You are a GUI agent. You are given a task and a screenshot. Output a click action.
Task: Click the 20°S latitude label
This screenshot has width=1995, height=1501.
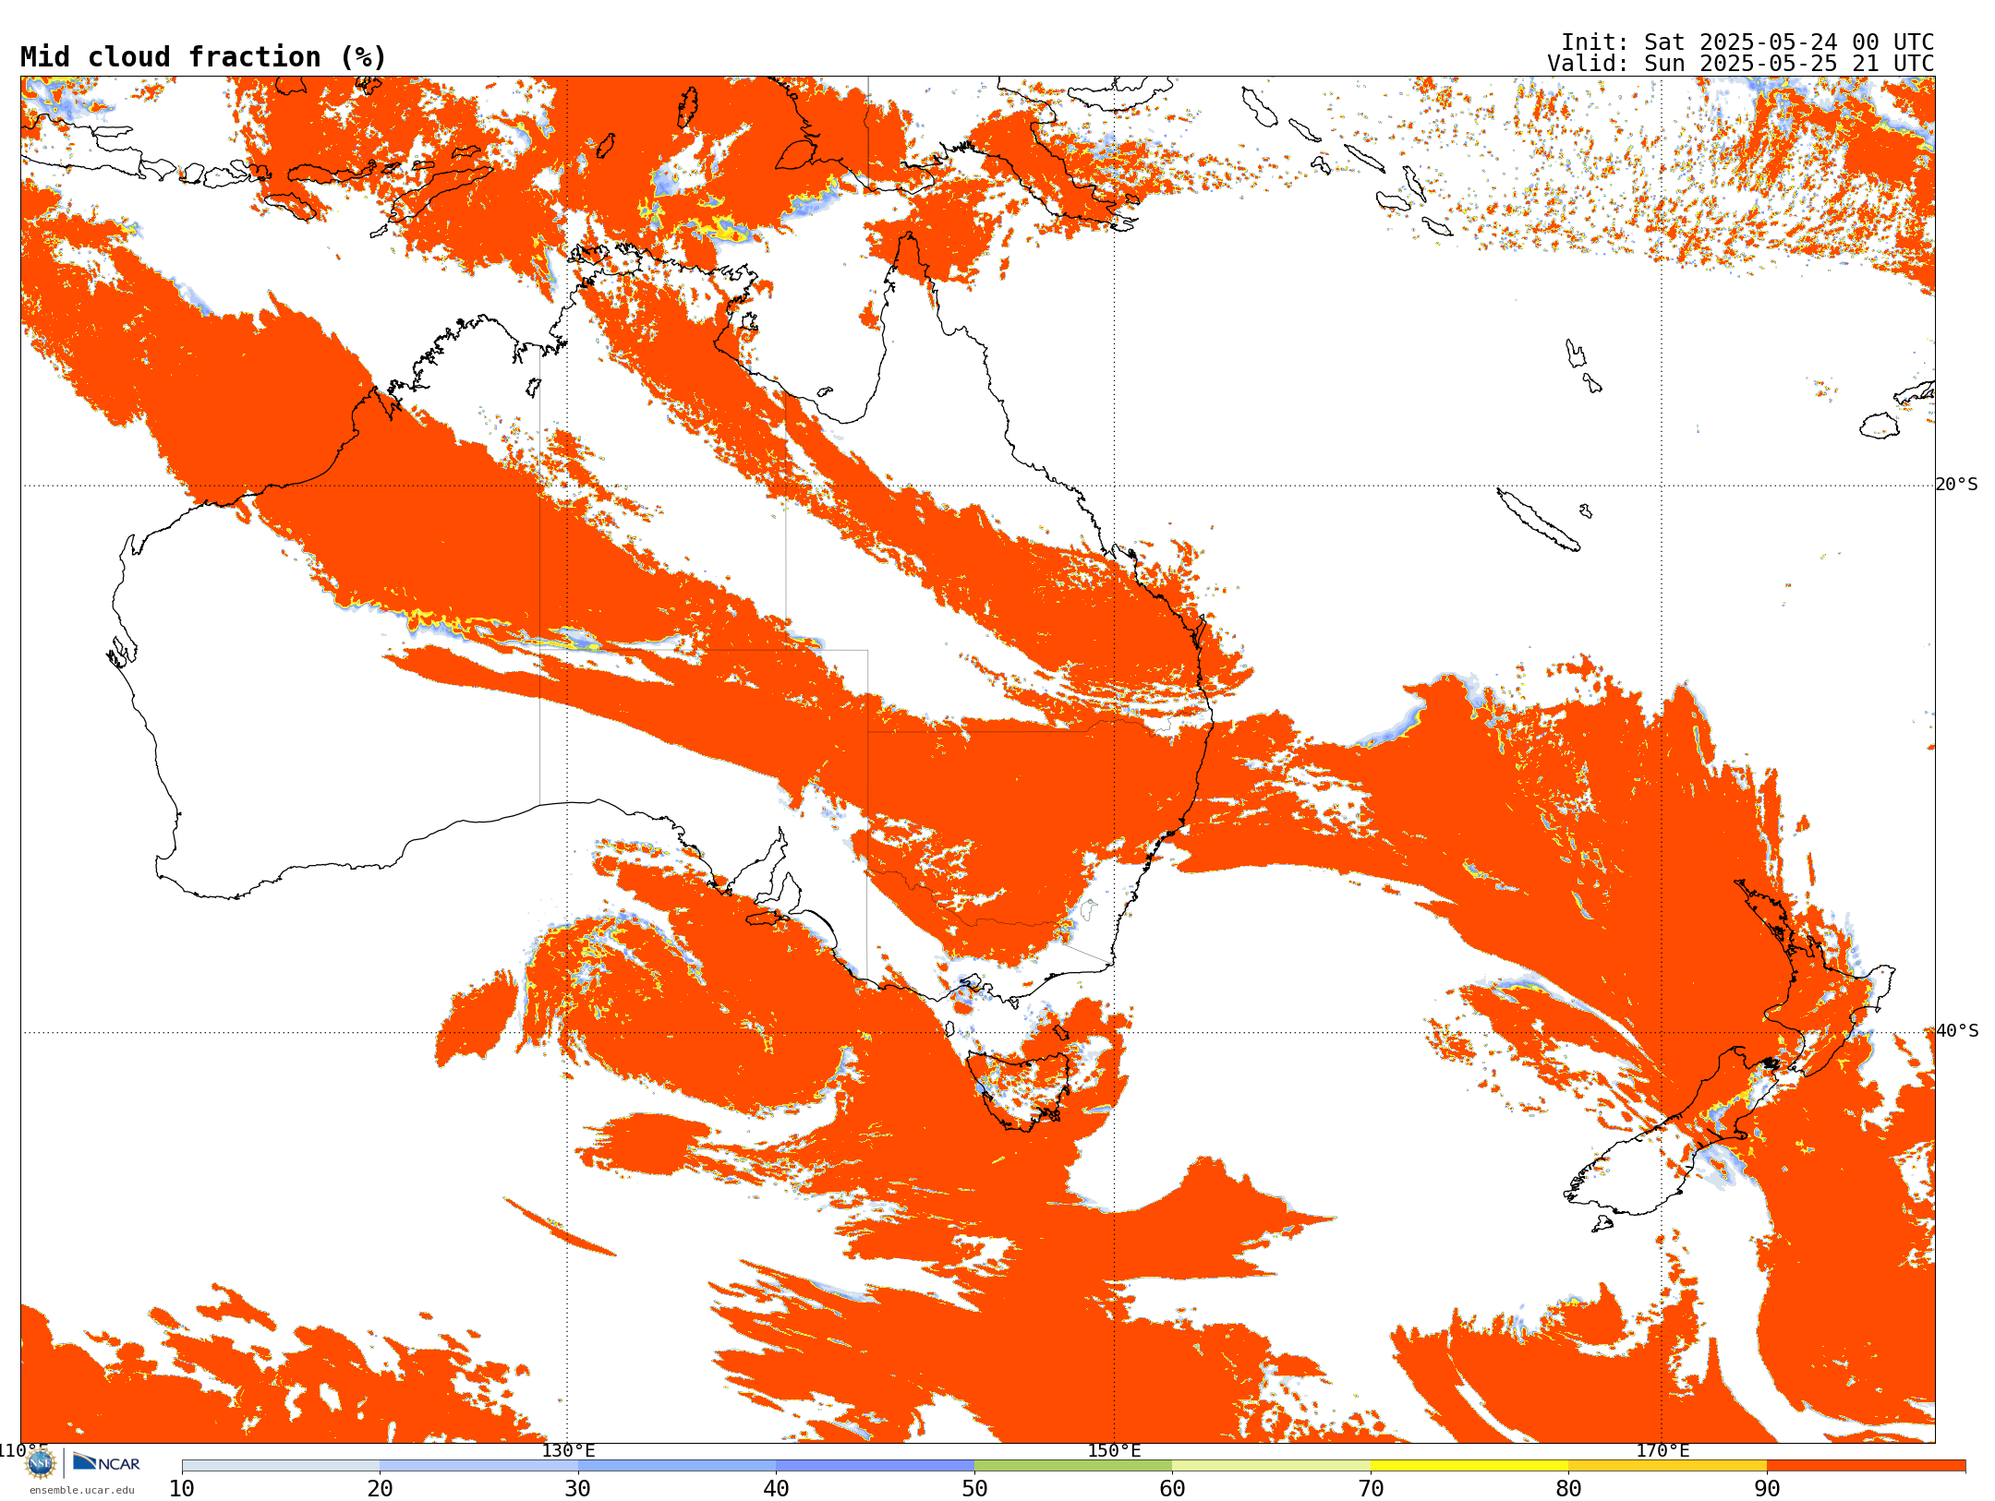(x=1957, y=485)
